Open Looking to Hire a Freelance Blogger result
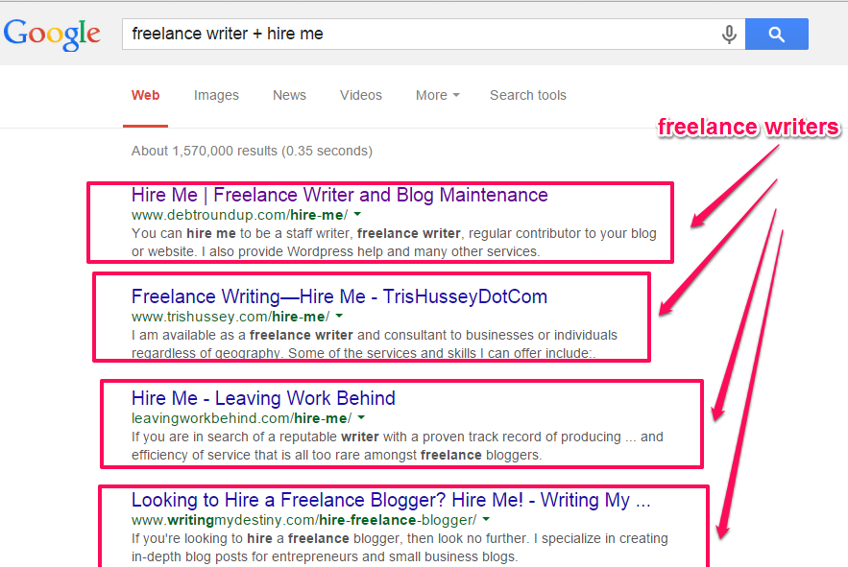 click(x=391, y=500)
